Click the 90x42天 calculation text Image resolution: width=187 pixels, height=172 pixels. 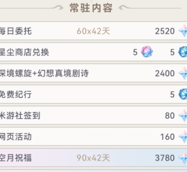[x=93, y=158]
